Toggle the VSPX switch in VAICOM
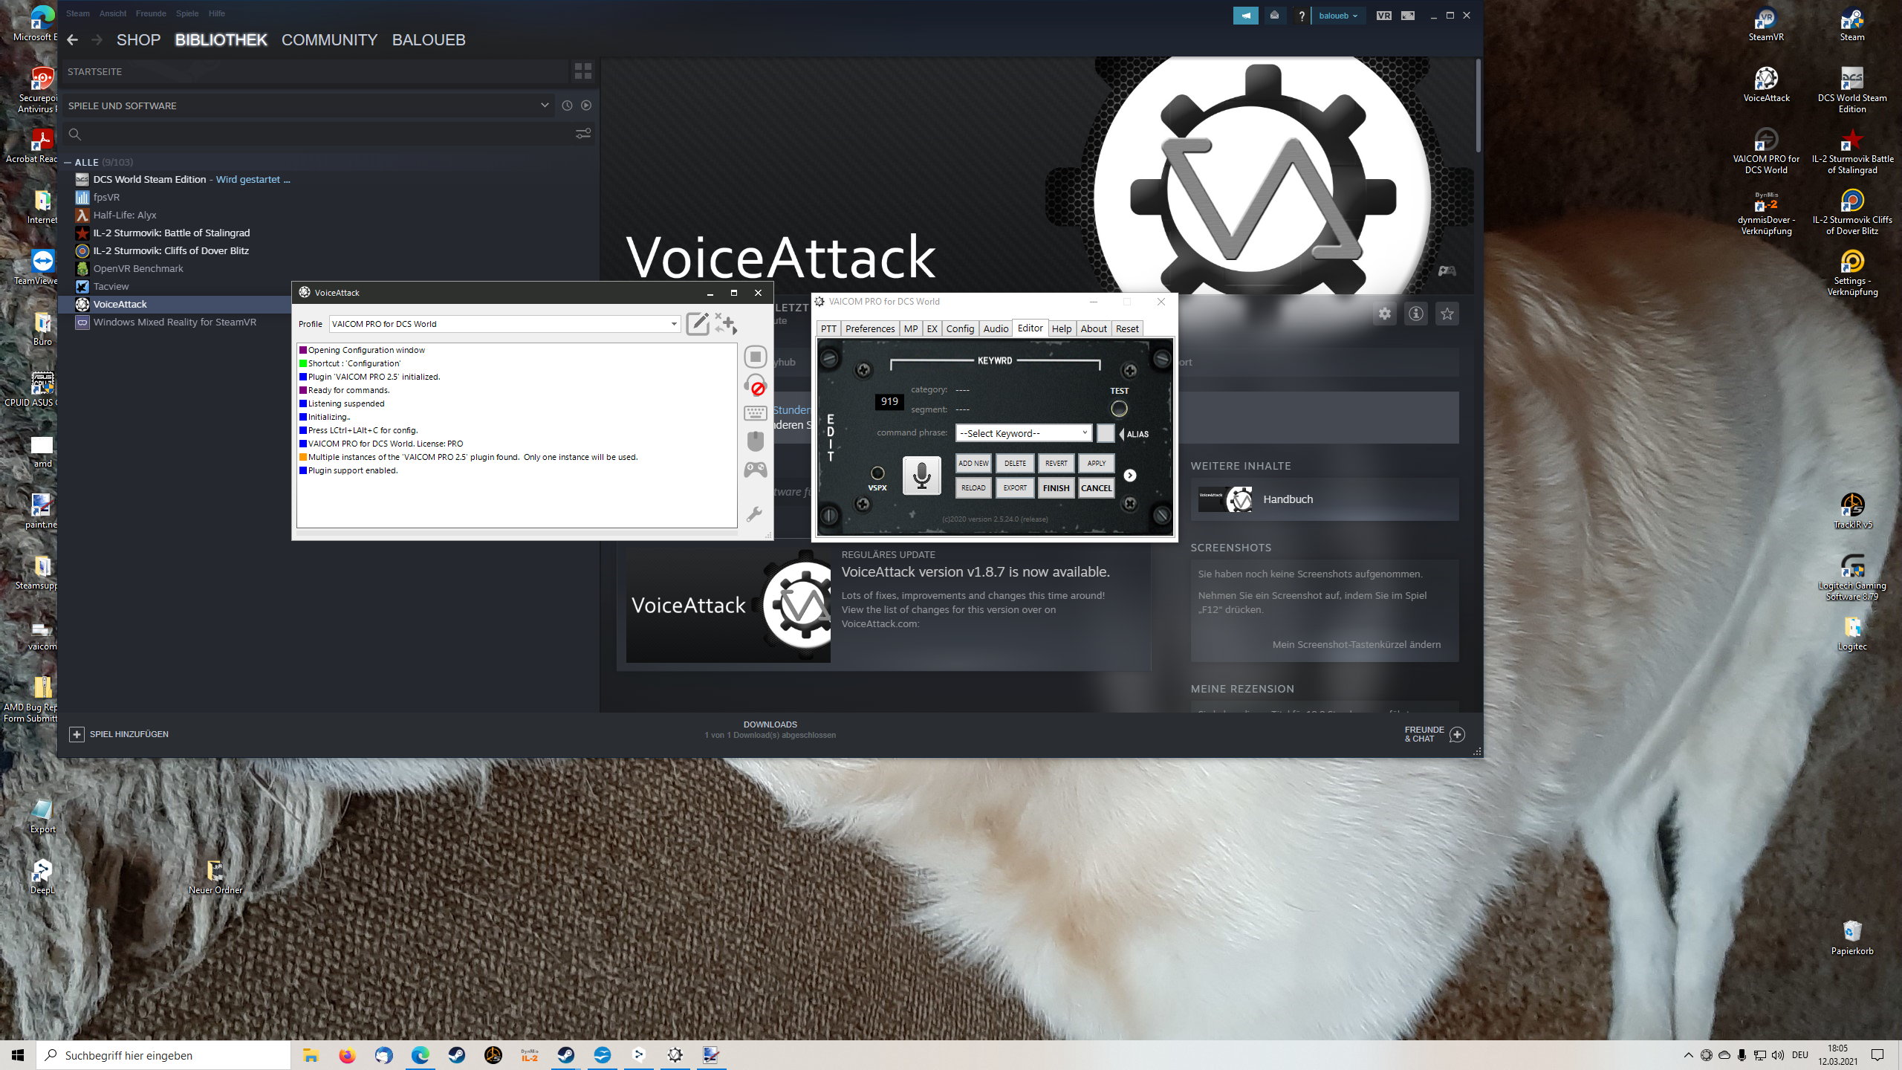The width and height of the screenshot is (1902, 1070). [x=877, y=473]
